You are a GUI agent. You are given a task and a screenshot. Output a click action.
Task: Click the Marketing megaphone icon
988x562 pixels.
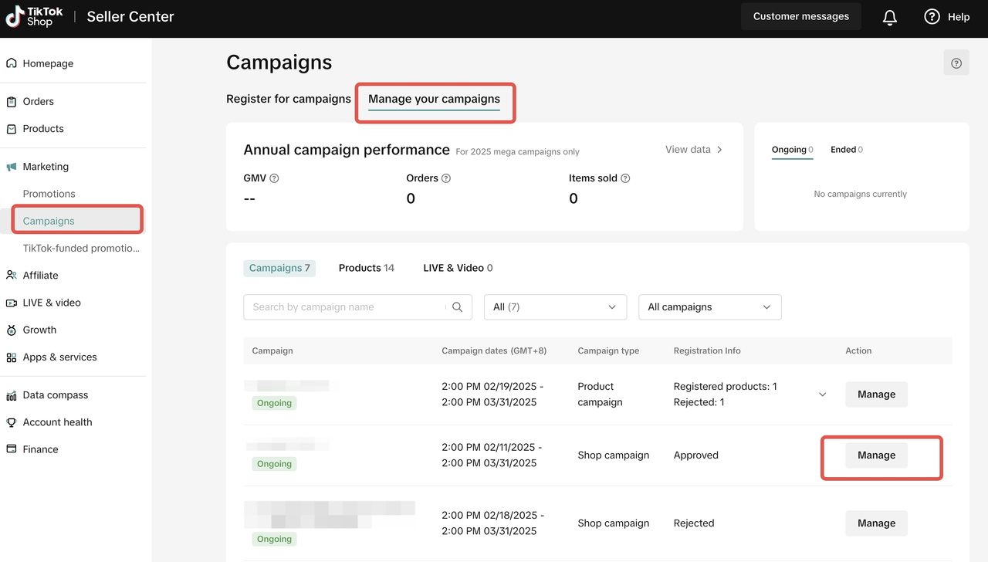(12, 167)
